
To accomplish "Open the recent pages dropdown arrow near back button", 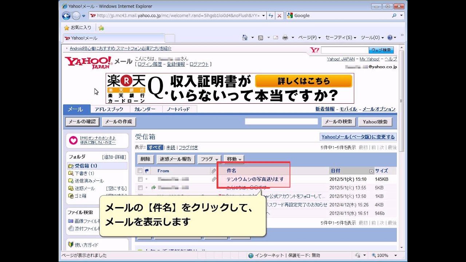I will coord(84,16).
